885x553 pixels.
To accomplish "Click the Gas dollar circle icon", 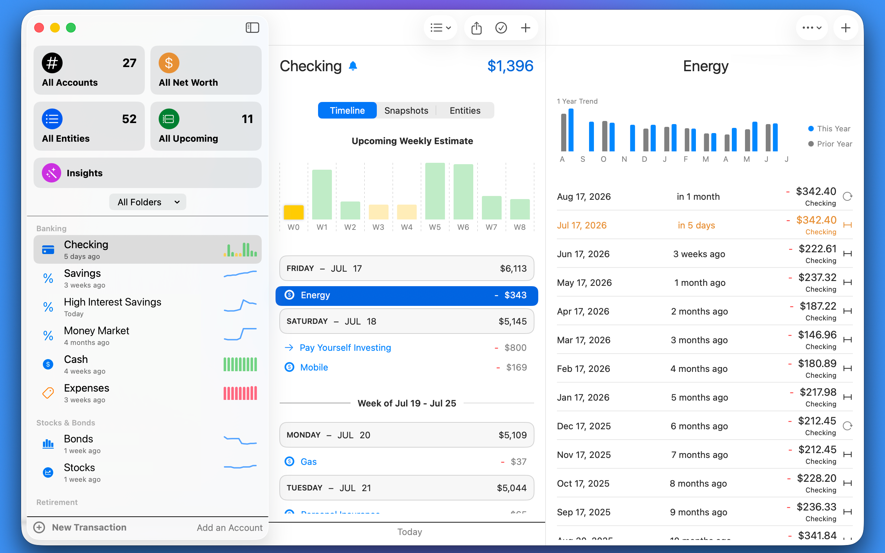I will click(x=289, y=461).
